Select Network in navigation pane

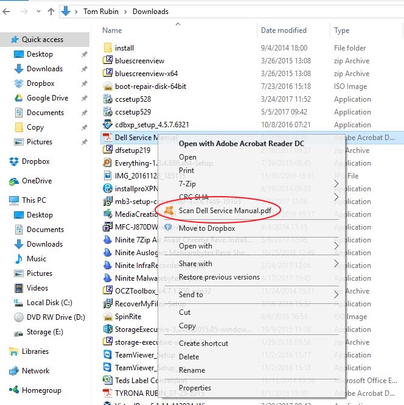(x=35, y=371)
